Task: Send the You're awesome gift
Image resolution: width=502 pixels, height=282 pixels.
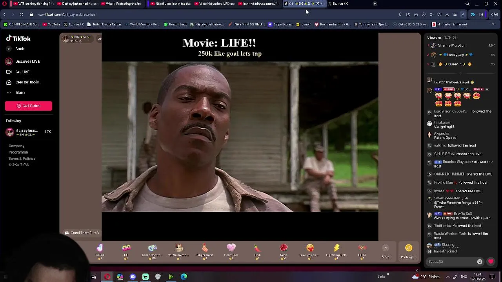Action: pyautogui.click(x=178, y=251)
